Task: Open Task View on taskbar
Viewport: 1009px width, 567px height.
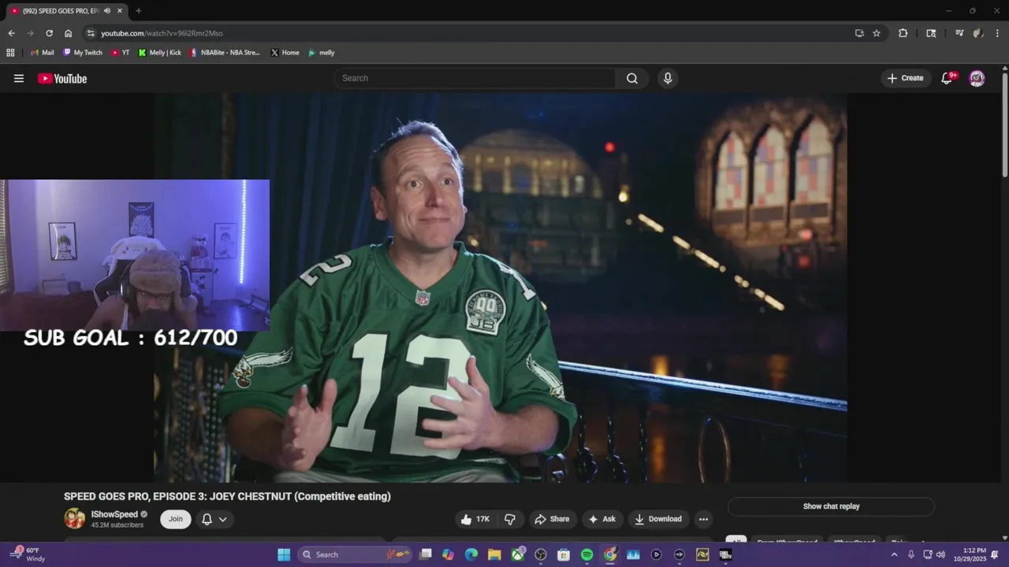Action: click(x=426, y=554)
